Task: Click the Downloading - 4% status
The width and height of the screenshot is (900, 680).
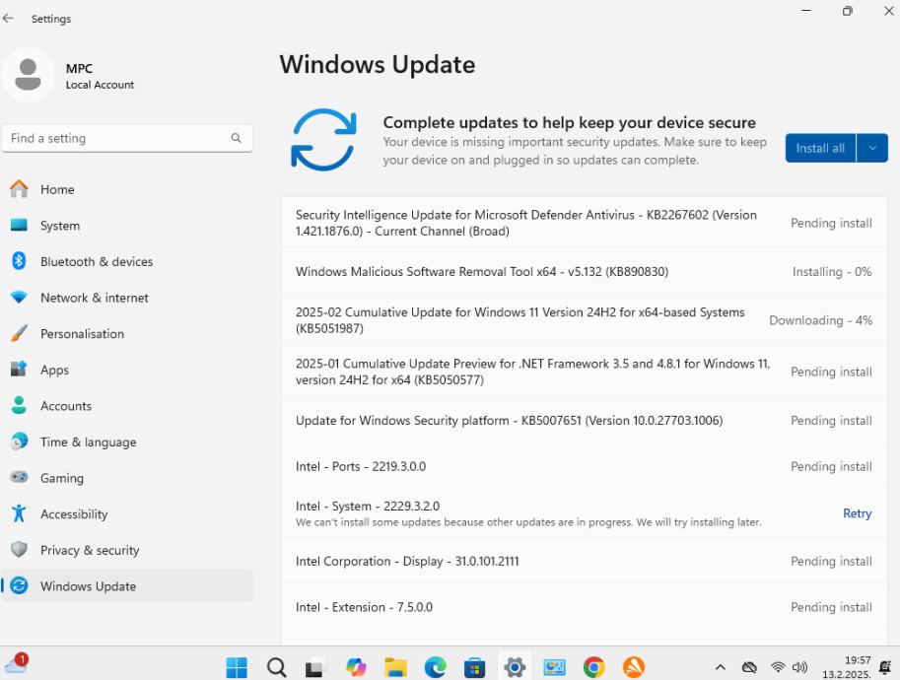Action: [821, 320]
